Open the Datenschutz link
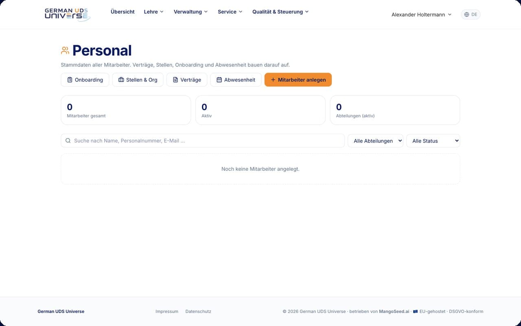 point(198,311)
